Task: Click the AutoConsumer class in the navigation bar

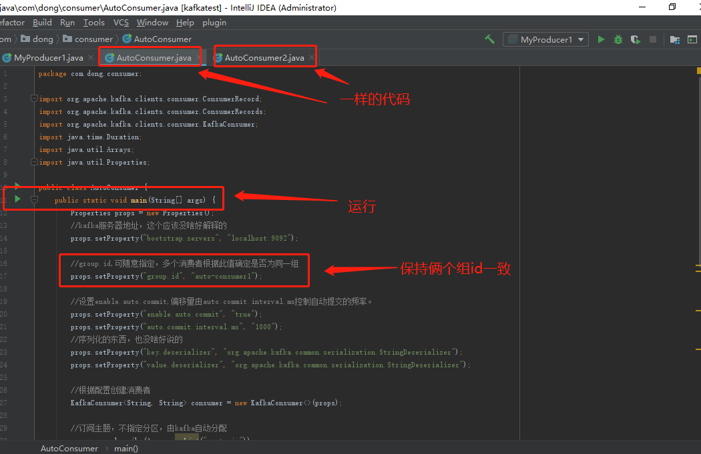Action: [x=157, y=39]
